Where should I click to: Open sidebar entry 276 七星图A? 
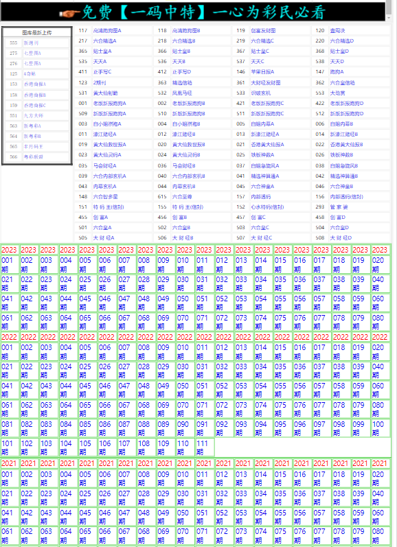[x=32, y=64]
